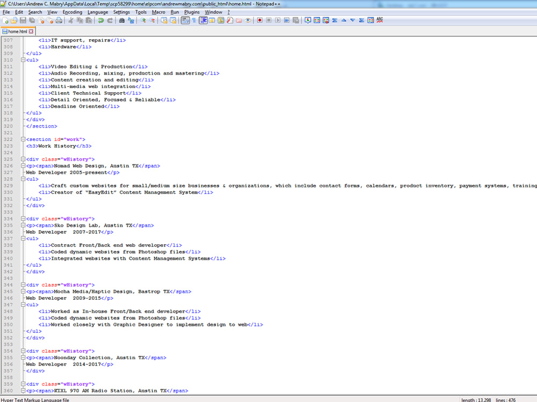Open the Language menu

tap(97, 12)
